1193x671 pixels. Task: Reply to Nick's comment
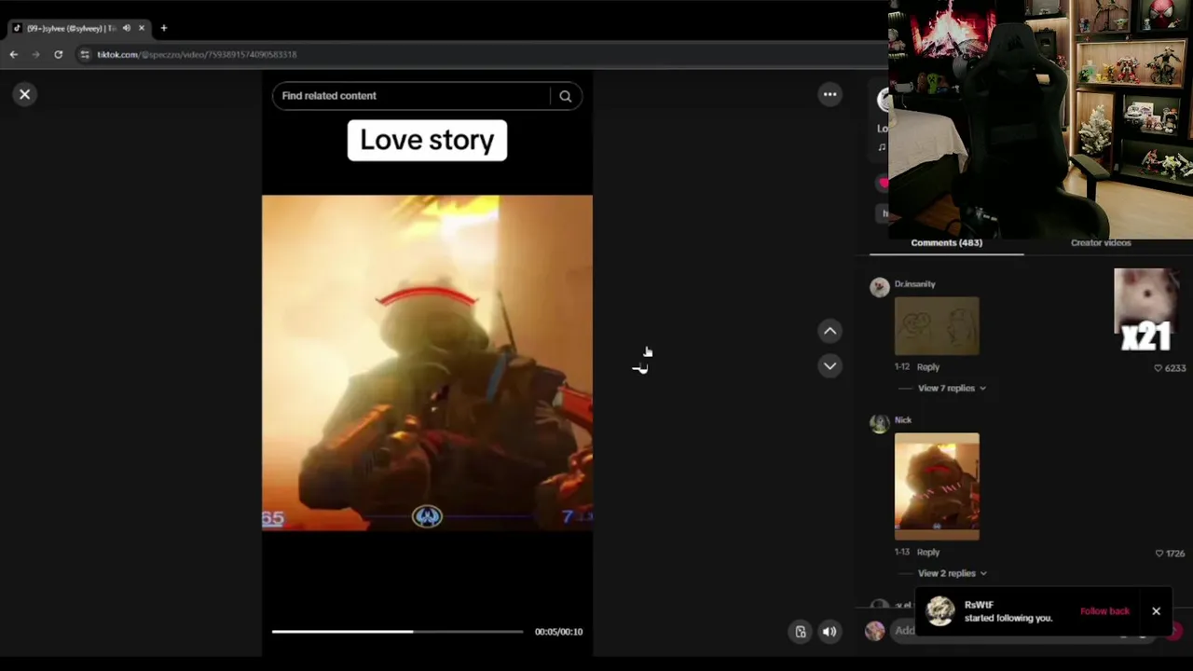point(927,553)
